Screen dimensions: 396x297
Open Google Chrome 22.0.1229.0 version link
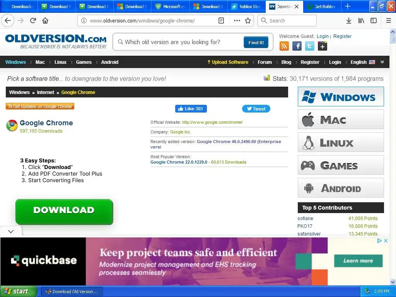tap(179, 162)
